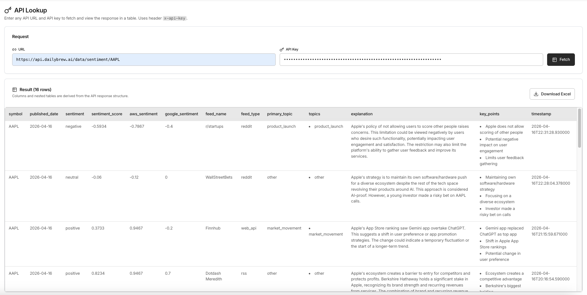Click the web_api feed type cell
This screenshot has height=295, width=587.
[249, 228]
